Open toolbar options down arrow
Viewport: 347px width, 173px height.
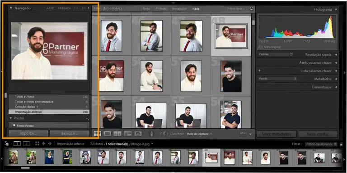coord(250,134)
